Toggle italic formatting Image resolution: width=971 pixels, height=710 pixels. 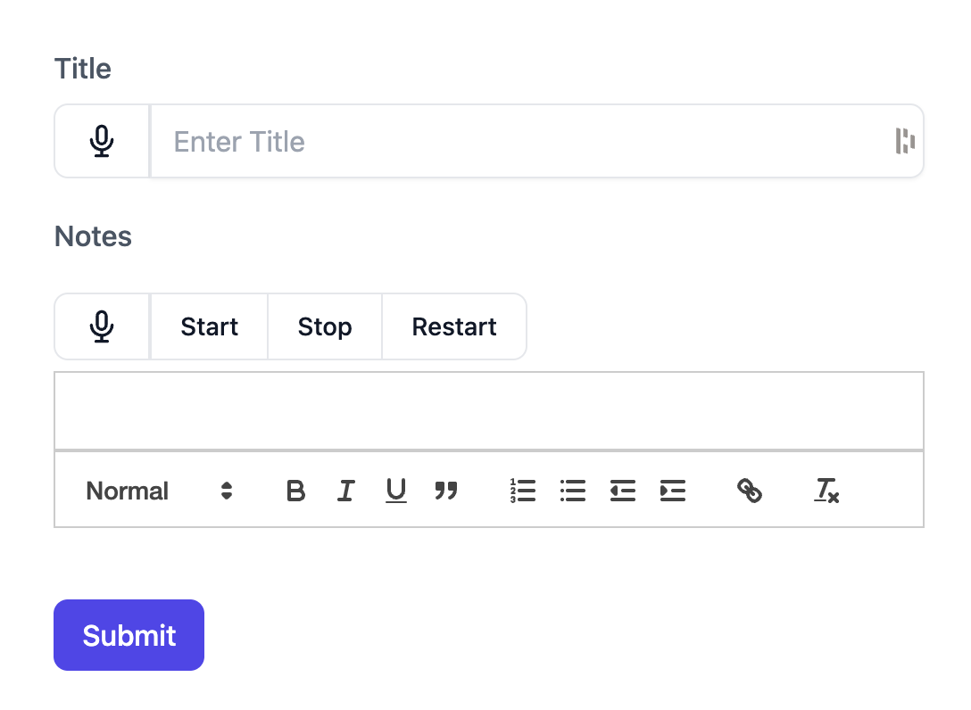pos(346,491)
